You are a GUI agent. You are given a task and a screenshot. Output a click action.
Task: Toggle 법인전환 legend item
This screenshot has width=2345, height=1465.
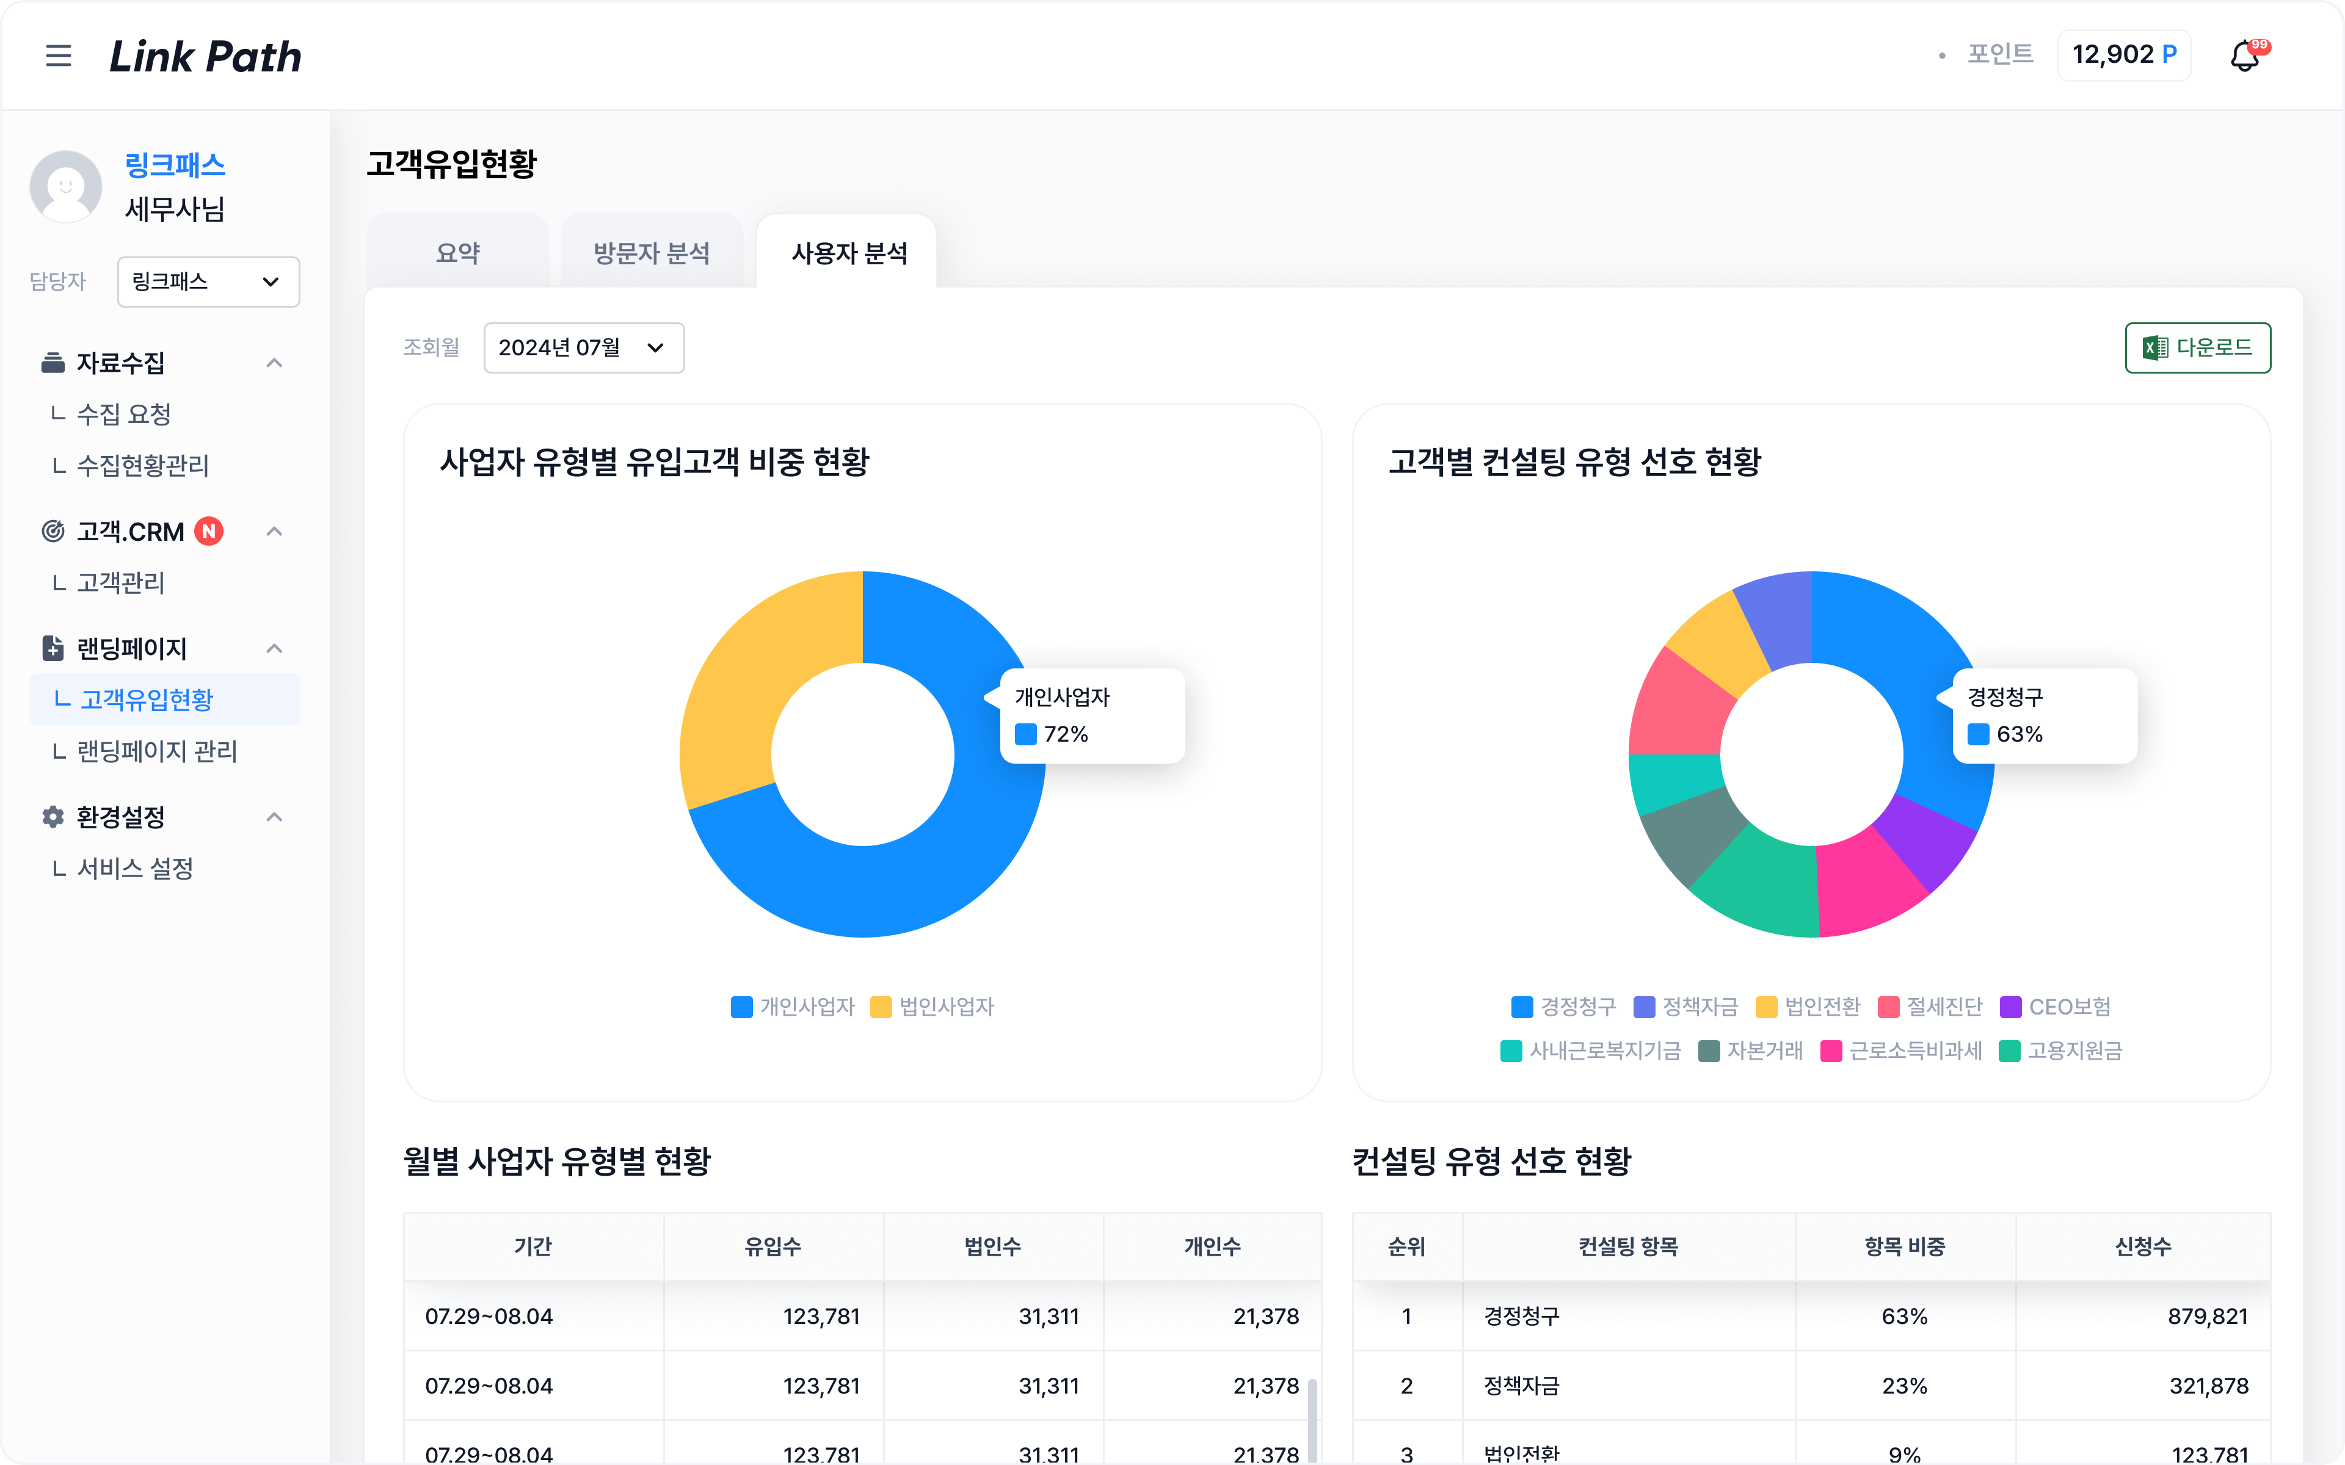point(1808,1008)
